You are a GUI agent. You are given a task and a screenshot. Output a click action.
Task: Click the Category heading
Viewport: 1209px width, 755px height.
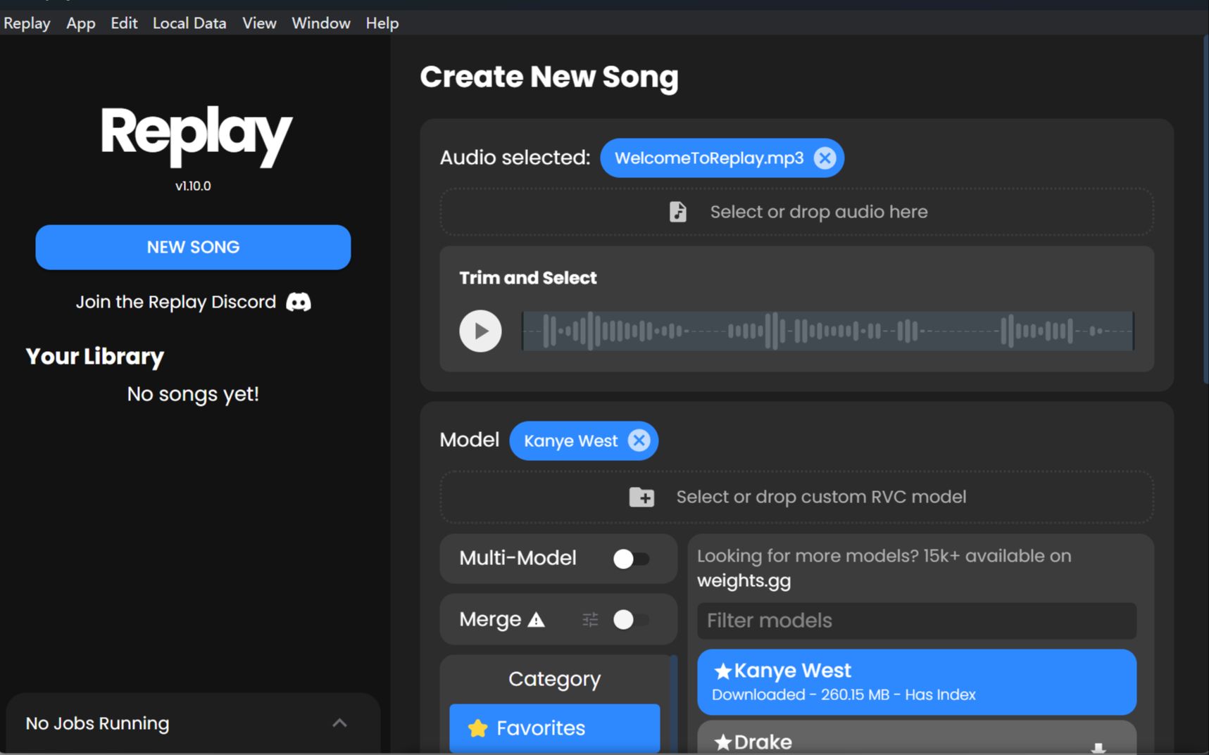click(555, 679)
